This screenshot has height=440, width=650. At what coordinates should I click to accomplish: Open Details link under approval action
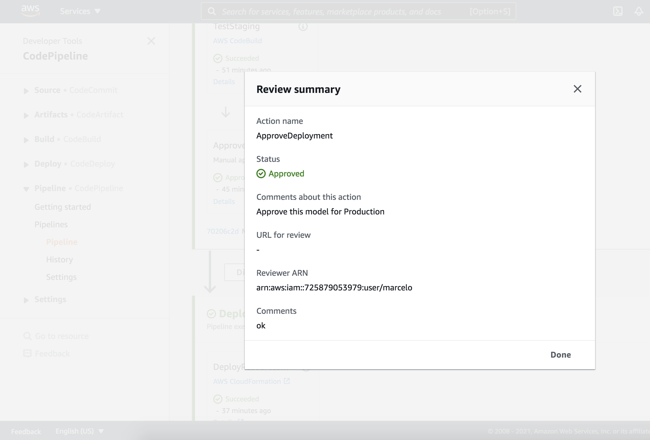pos(224,202)
